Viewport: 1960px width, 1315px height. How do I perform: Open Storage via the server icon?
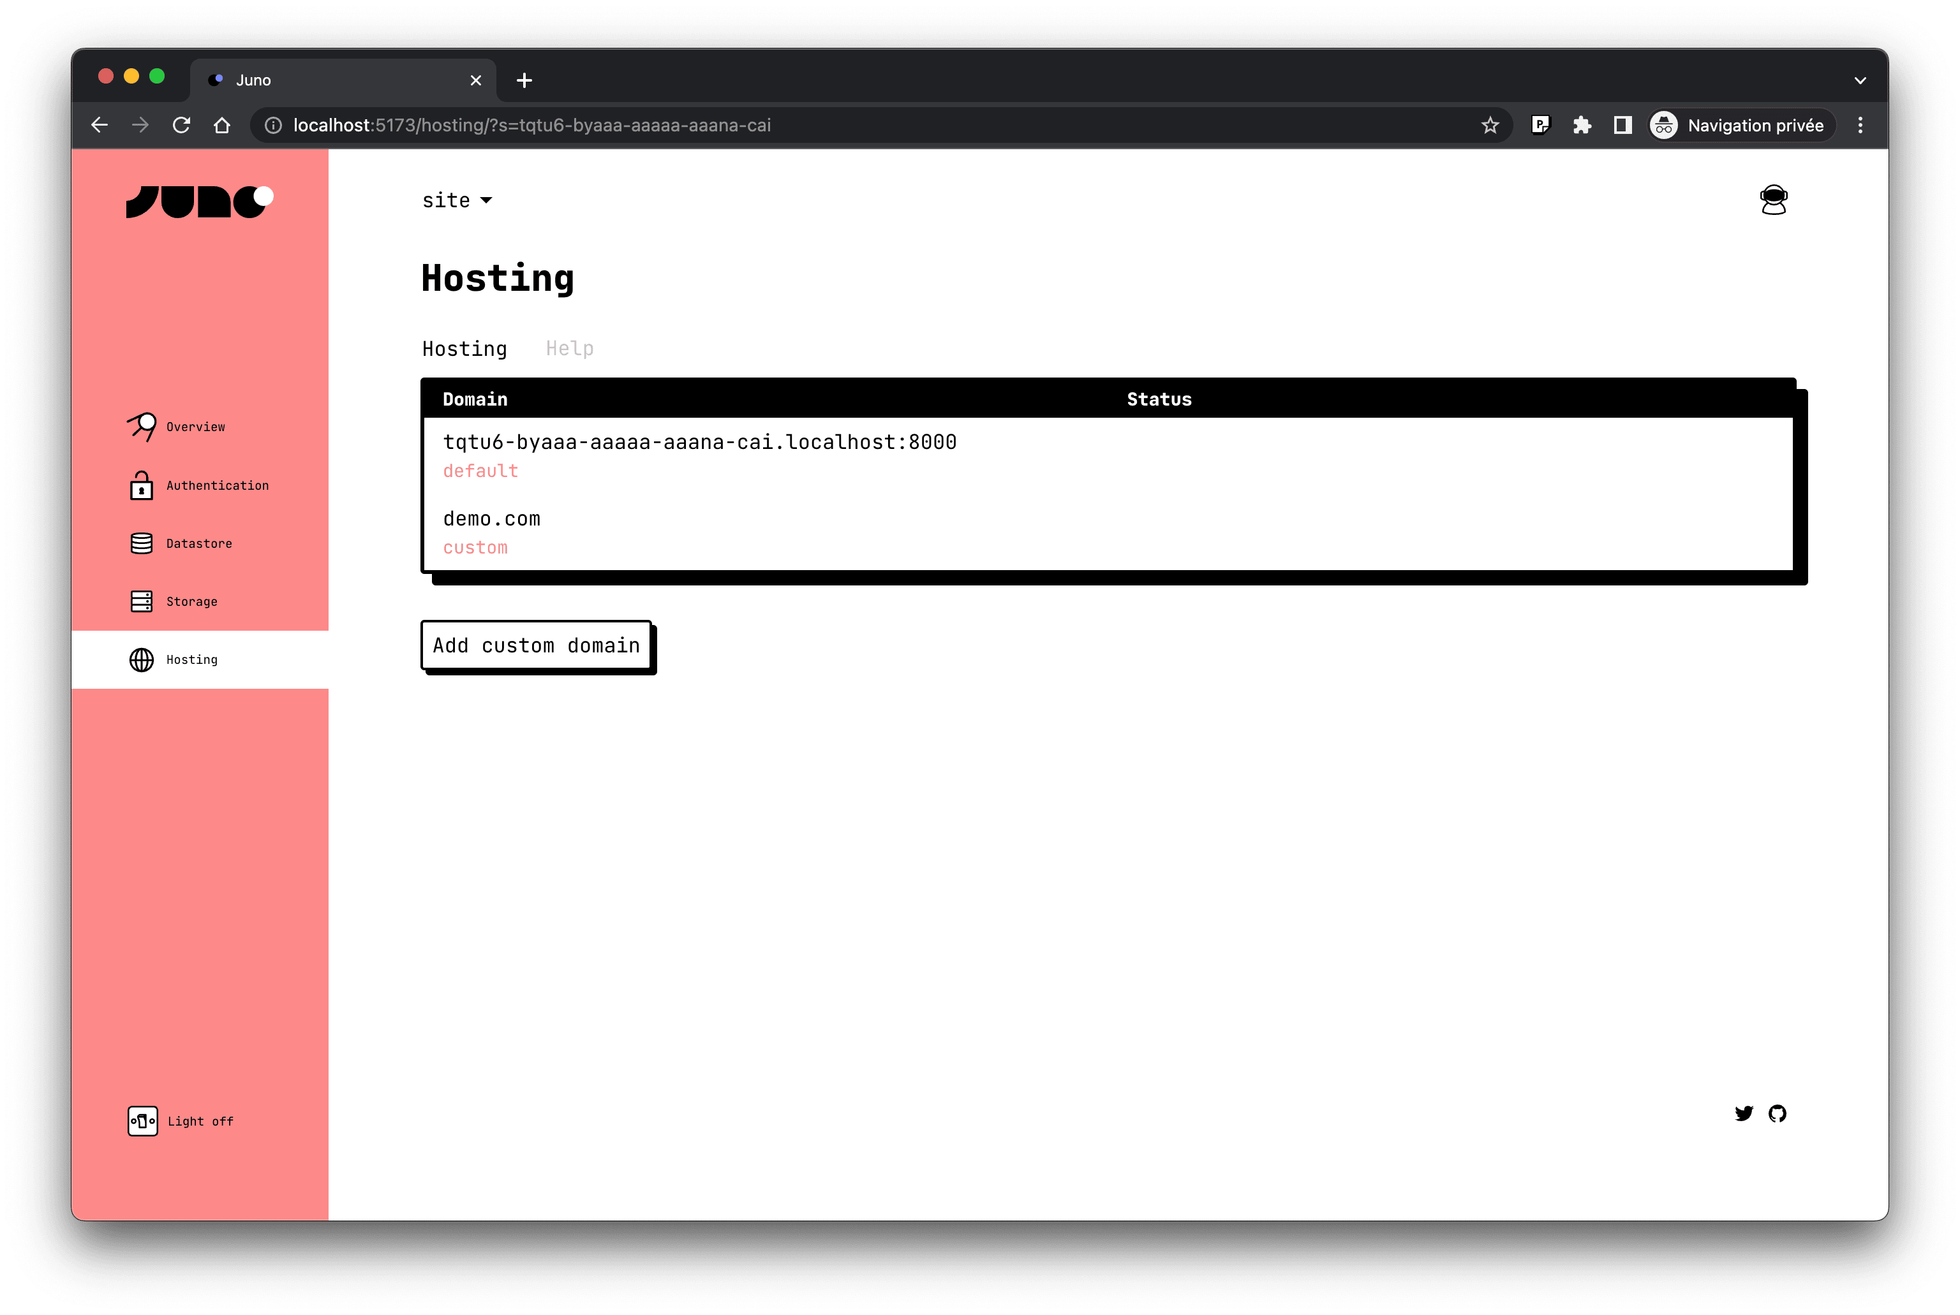(142, 601)
